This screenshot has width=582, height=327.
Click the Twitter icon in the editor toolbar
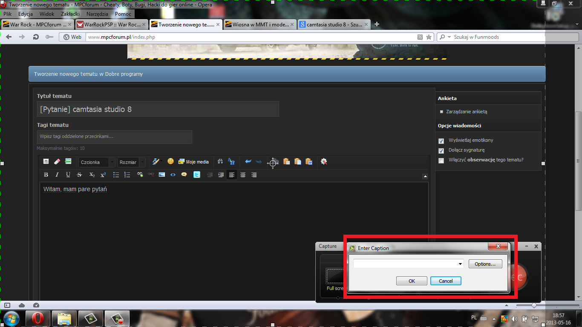[x=196, y=175]
